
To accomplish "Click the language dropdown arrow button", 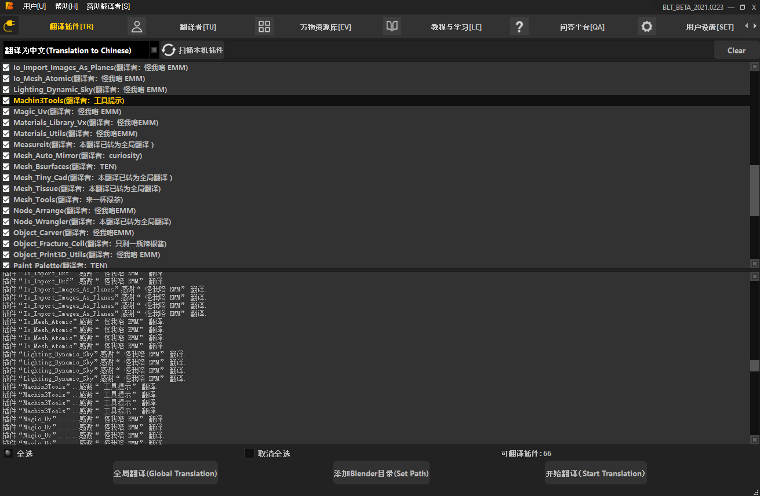I will [154, 50].
